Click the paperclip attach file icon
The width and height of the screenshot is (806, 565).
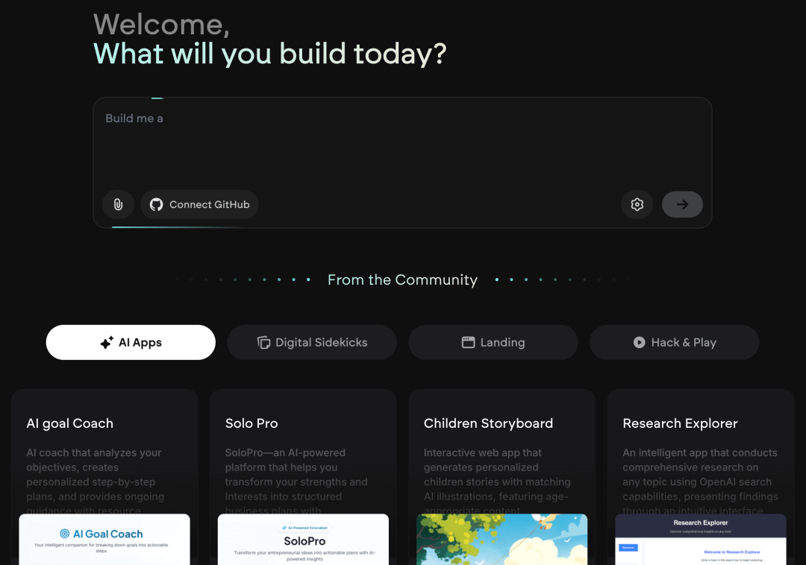(x=118, y=204)
